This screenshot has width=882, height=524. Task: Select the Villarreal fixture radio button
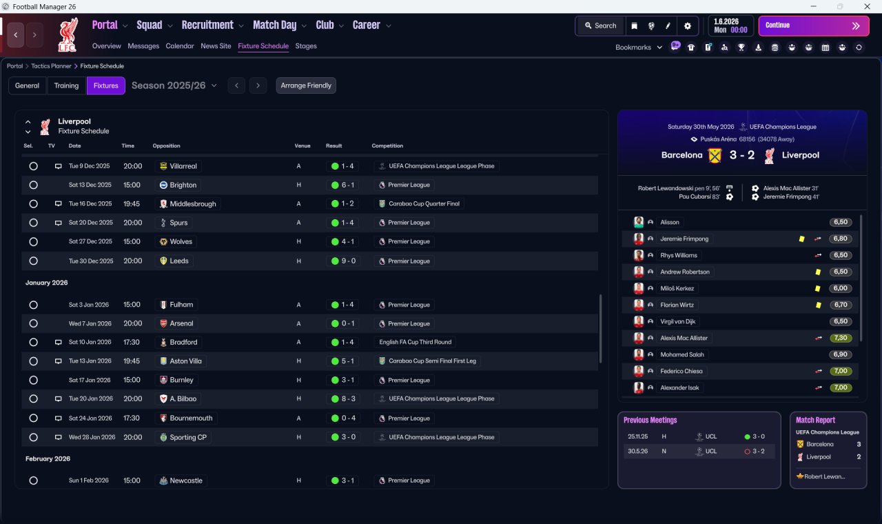[x=33, y=166]
